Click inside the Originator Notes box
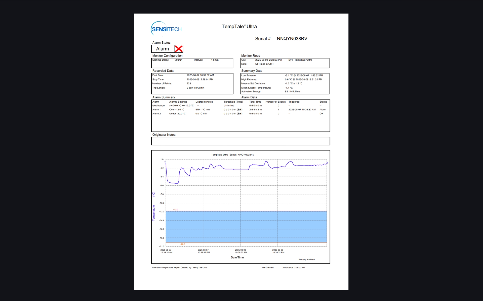Image resolution: width=483 pixels, height=301 pixels. click(x=240, y=141)
